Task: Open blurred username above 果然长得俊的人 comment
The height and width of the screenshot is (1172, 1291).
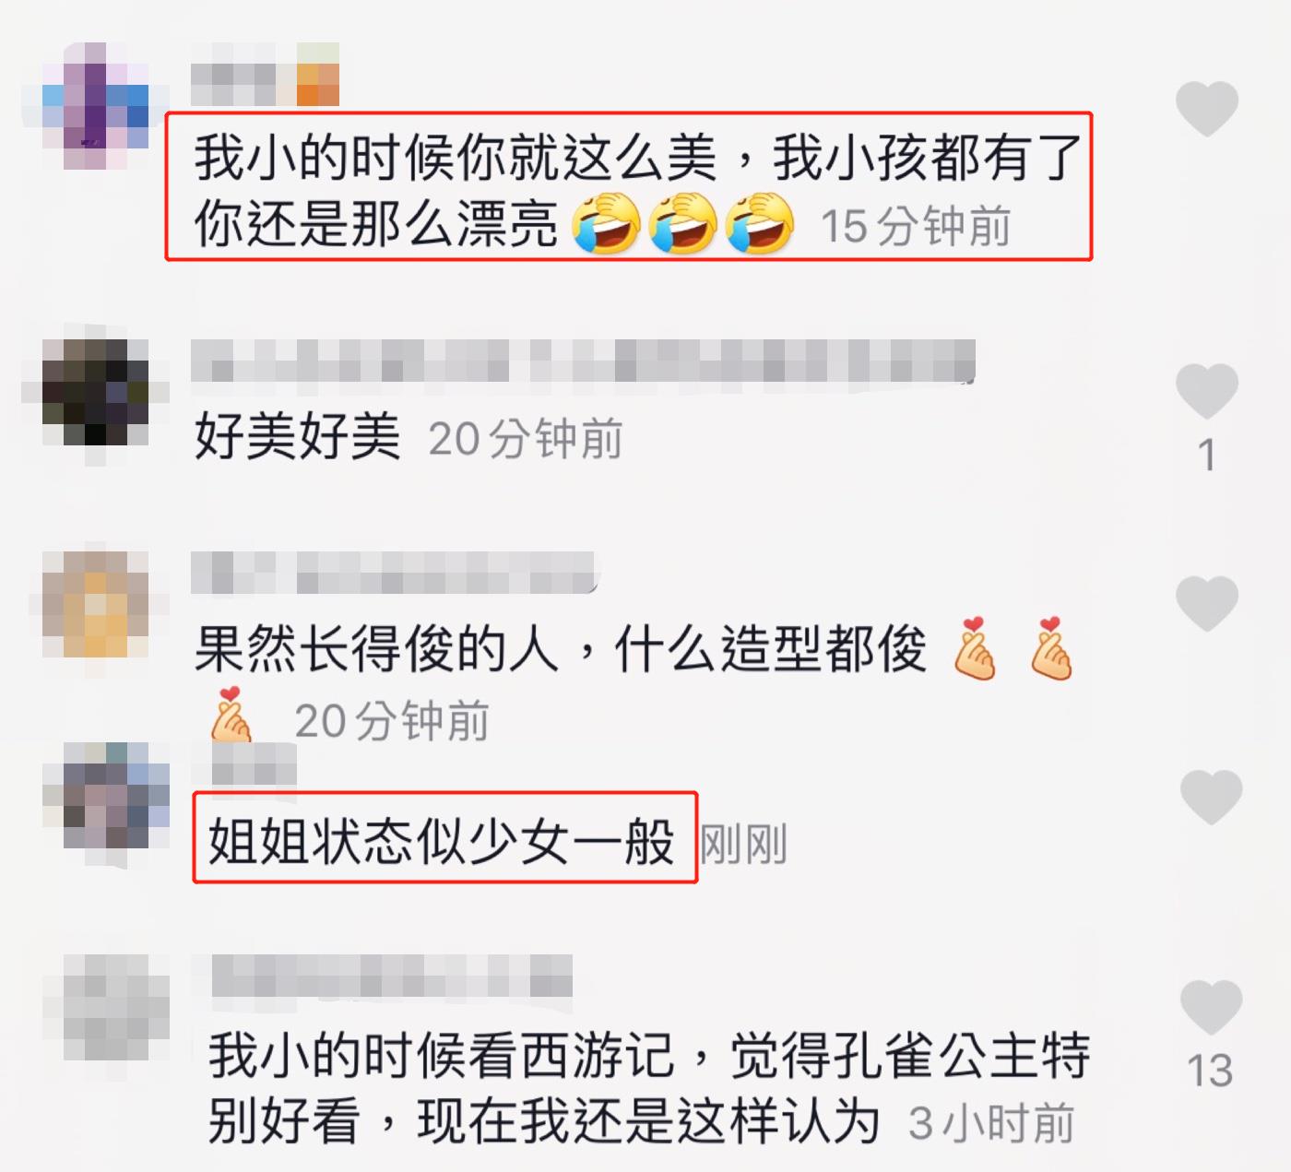Action: click(x=395, y=573)
